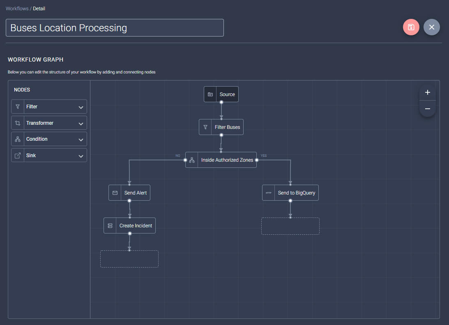Click the HTTP icon on Send to BigQuery
449x325 pixels.
(x=269, y=193)
